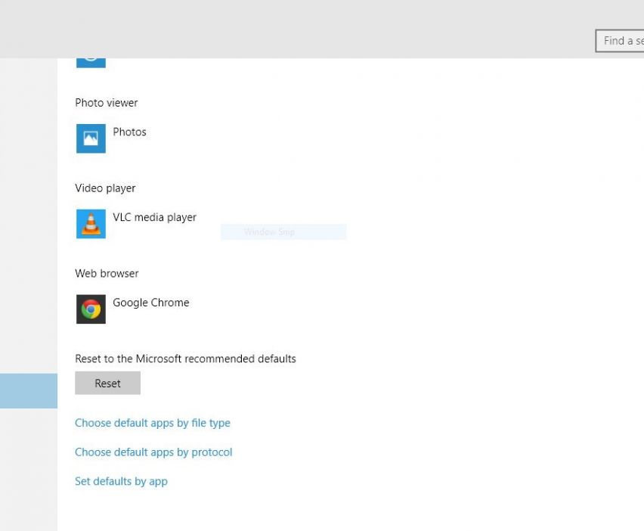This screenshot has height=531, width=644.
Task: Click the faint Window Snip overlay
Action: pos(283,232)
